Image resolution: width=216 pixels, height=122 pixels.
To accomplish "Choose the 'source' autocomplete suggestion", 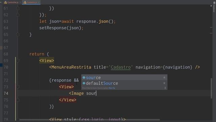I will pyautogui.click(x=124, y=78).
